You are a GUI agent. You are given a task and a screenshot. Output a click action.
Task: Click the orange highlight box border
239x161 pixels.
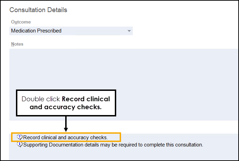[120, 137]
